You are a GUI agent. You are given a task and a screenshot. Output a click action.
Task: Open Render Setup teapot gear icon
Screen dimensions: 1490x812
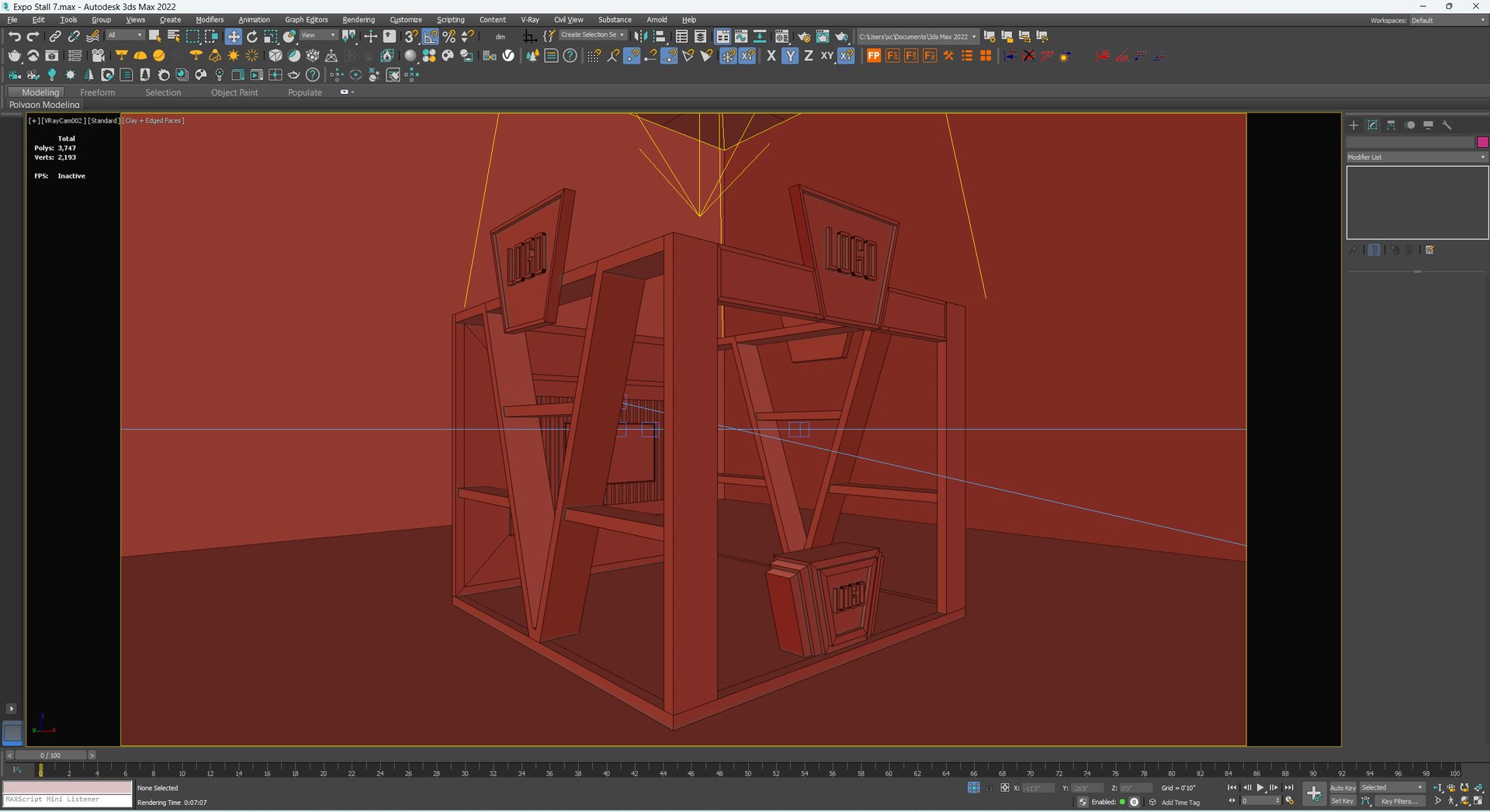pos(803,36)
